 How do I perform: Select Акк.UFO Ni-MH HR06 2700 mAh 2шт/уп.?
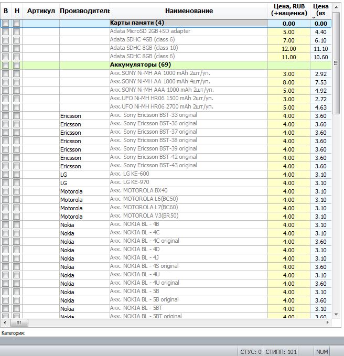click(x=166, y=107)
